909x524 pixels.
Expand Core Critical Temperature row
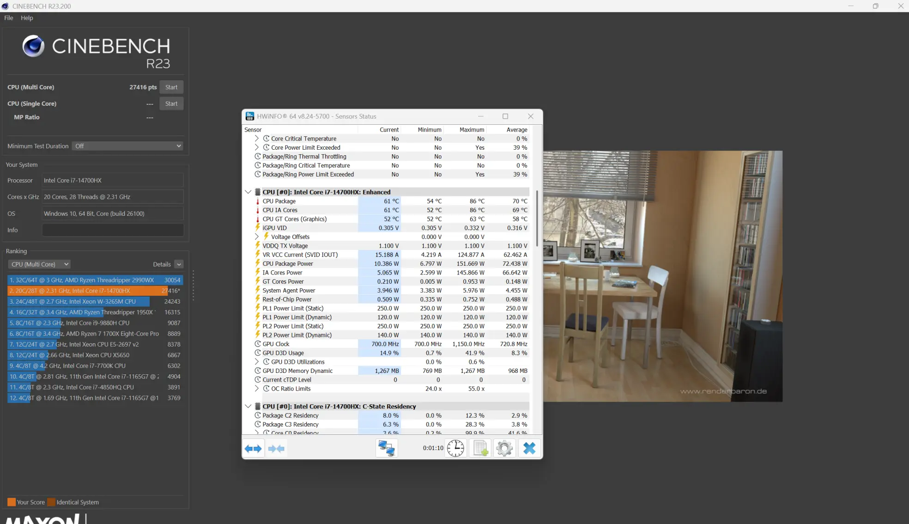[x=257, y=139]
